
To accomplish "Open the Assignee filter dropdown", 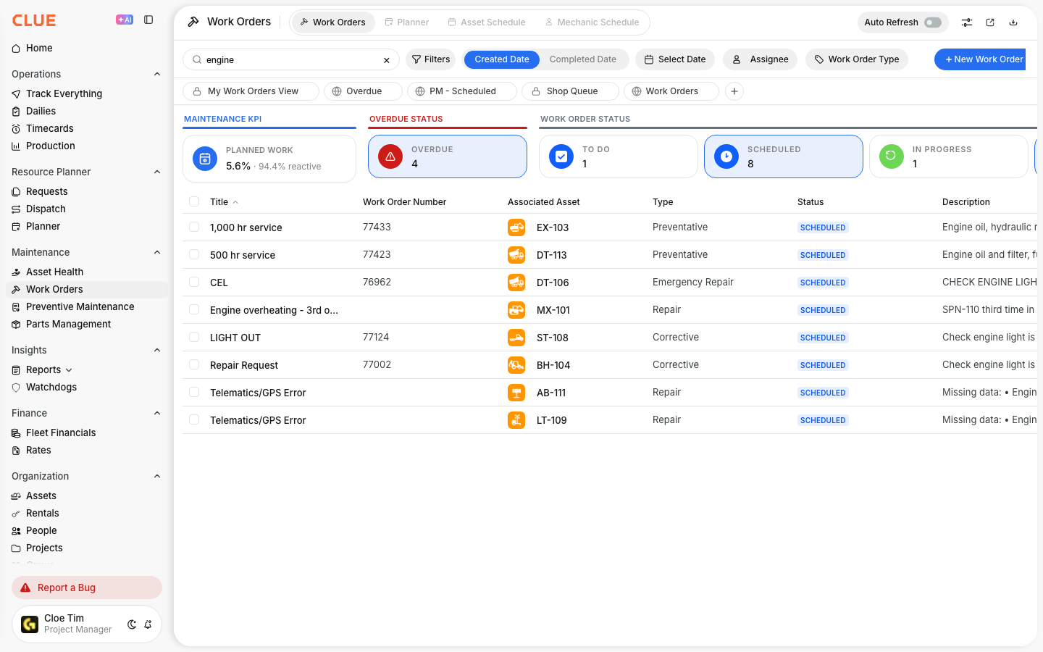I will click(760, 59).
